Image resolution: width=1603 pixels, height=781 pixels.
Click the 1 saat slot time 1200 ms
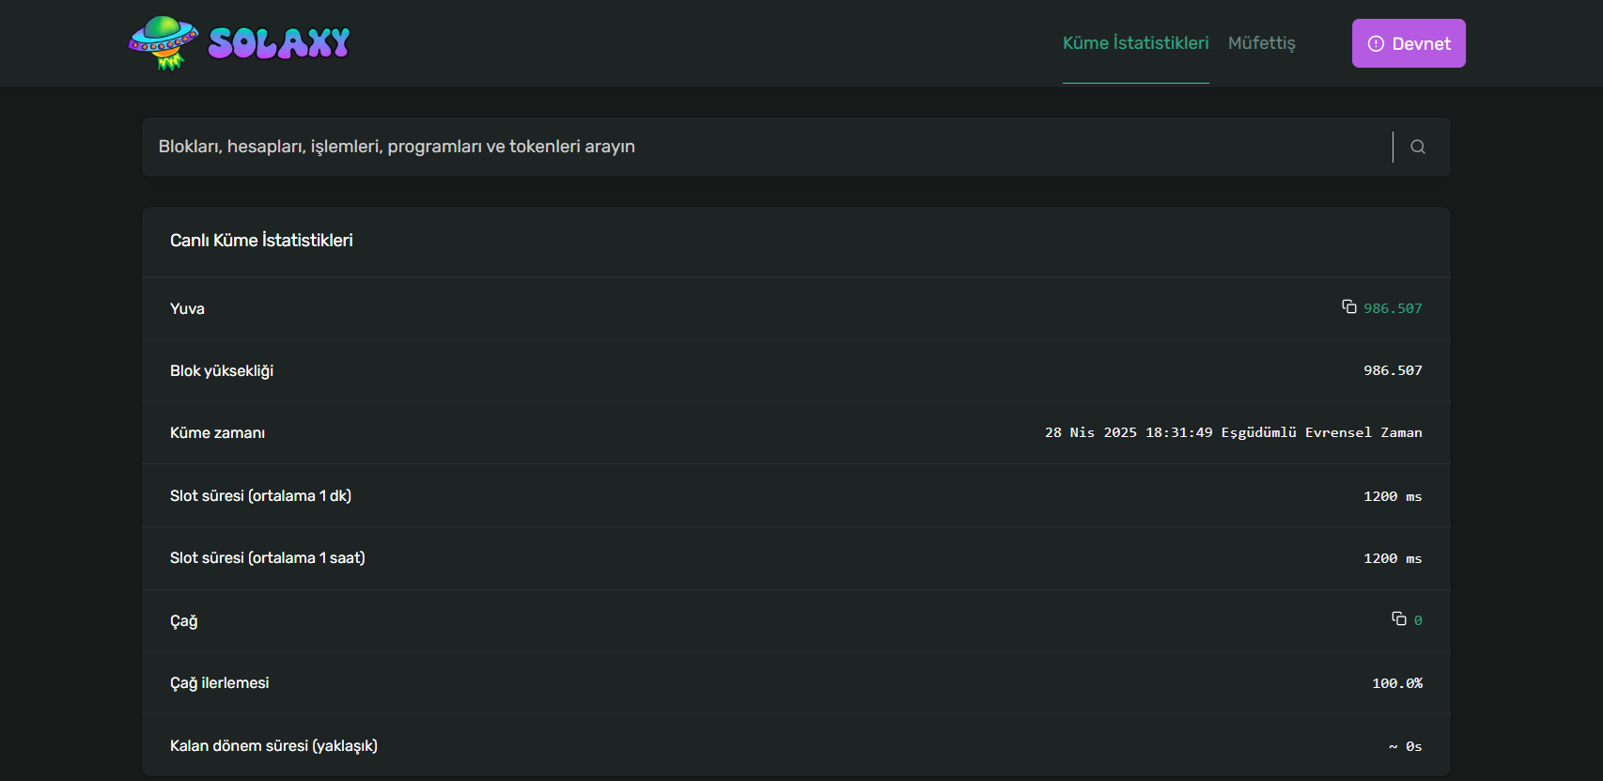point(1393,558)
